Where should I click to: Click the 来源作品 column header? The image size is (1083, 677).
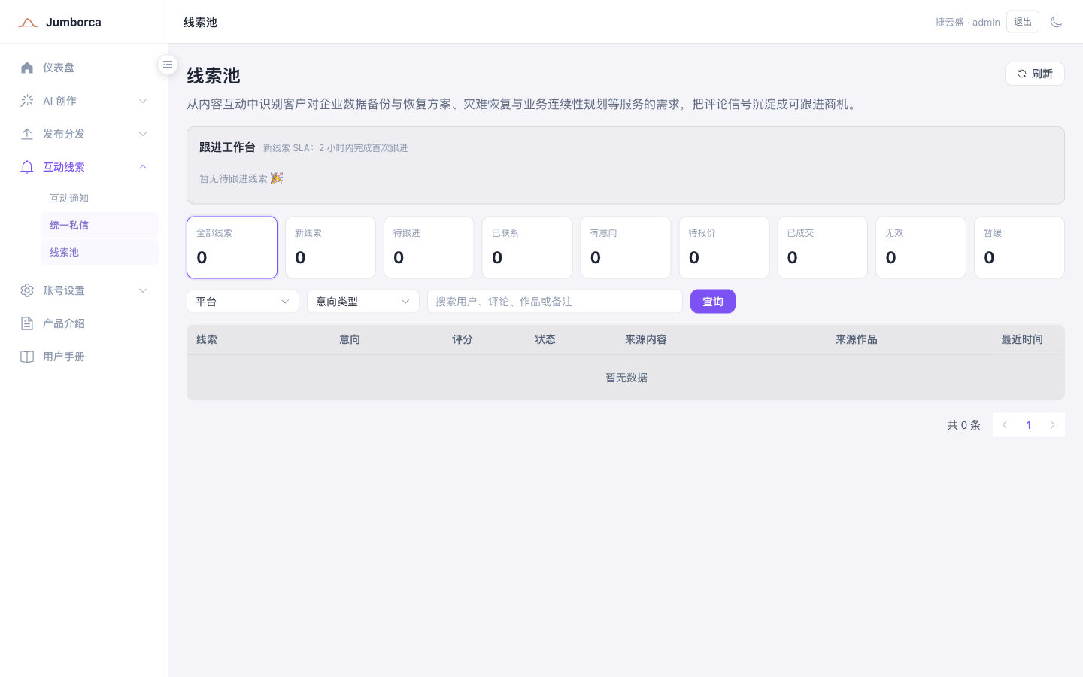pos(857,339)
